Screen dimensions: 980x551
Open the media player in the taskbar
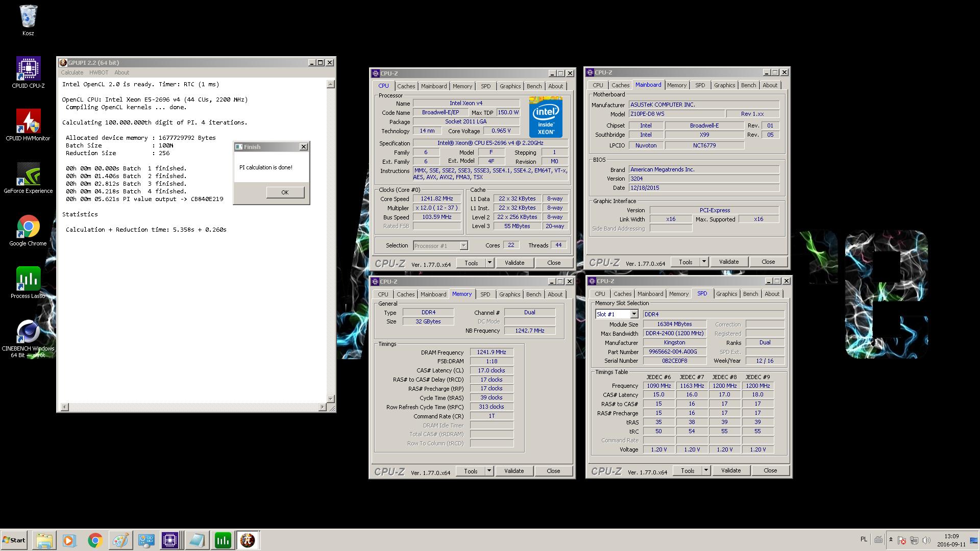(x=69, y=540)
